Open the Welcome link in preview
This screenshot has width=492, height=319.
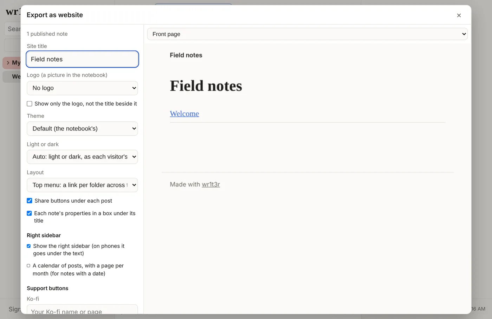click(184, 114)
